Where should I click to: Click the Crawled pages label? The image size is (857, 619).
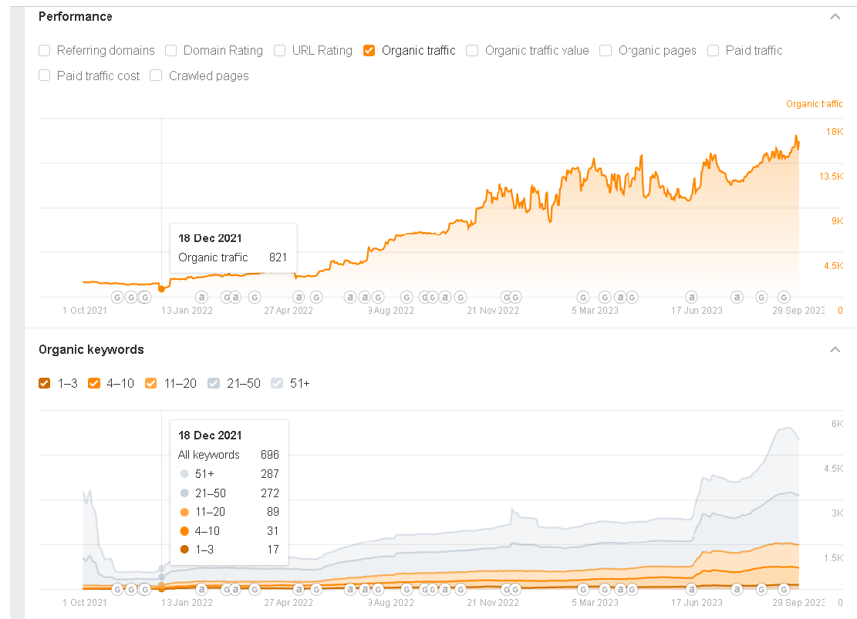click(x=208, y=76)
